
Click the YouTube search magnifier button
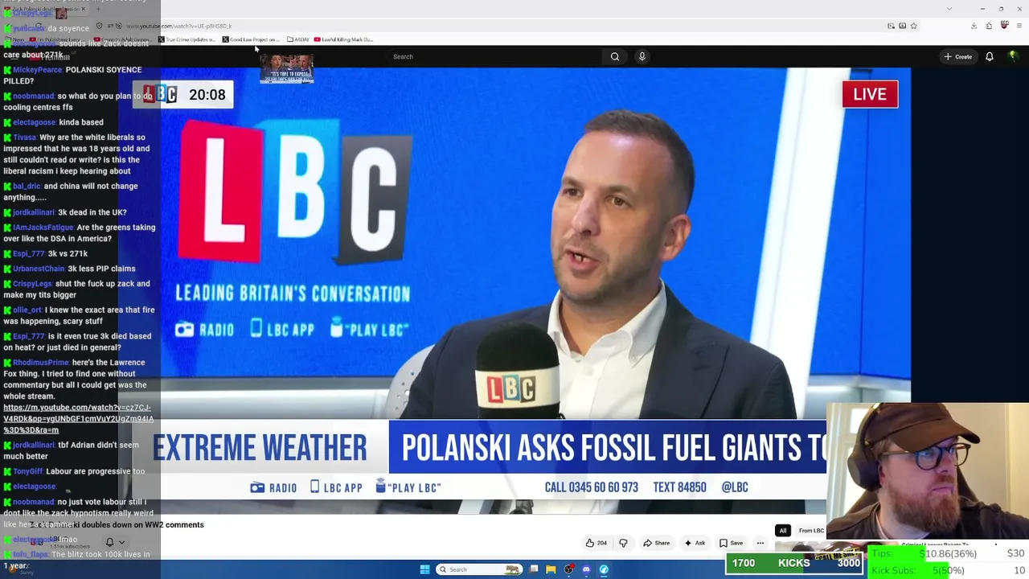click(x=614, y=56)
